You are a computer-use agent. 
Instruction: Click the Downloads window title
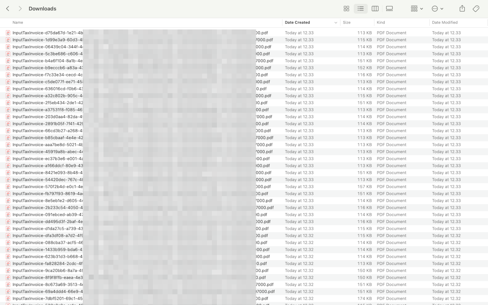click(42, 8)
